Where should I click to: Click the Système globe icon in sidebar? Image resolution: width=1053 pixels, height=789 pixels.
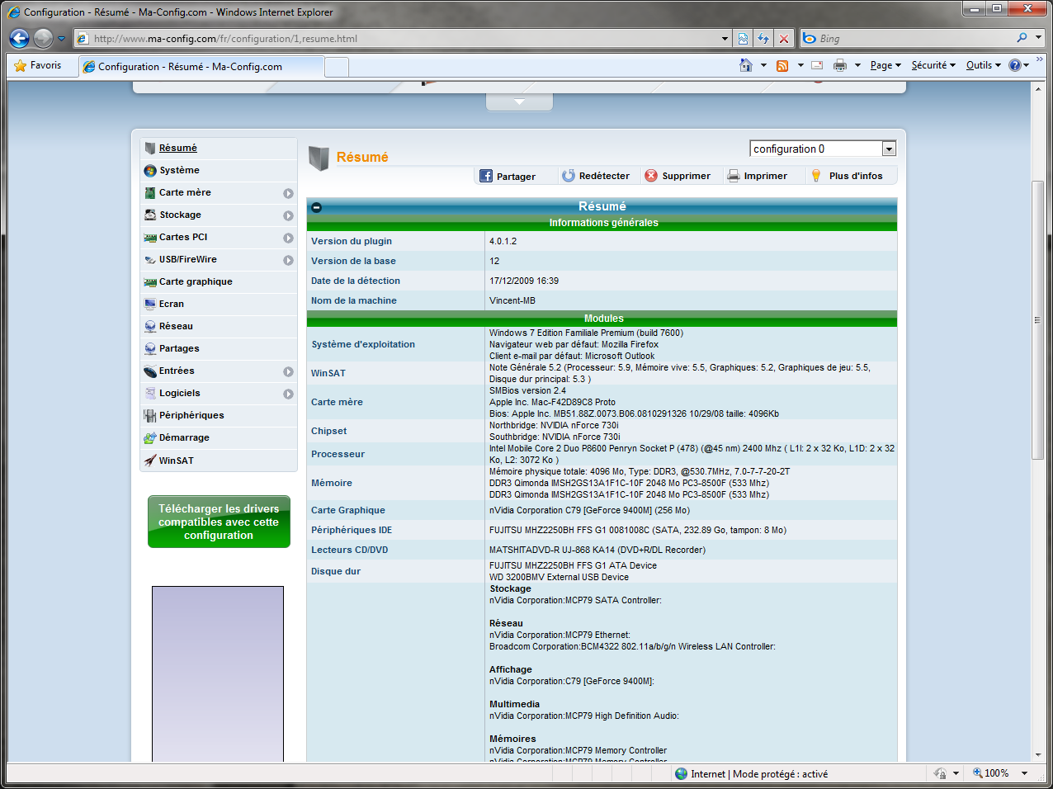[x=150, y=171]
